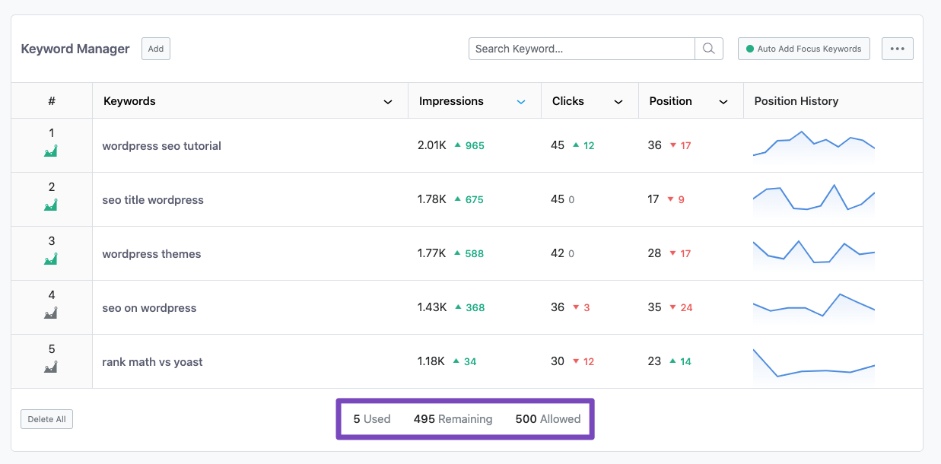Click the '495 Remaining' text
The width and height of the screenshot is (941, 464).
453,419
